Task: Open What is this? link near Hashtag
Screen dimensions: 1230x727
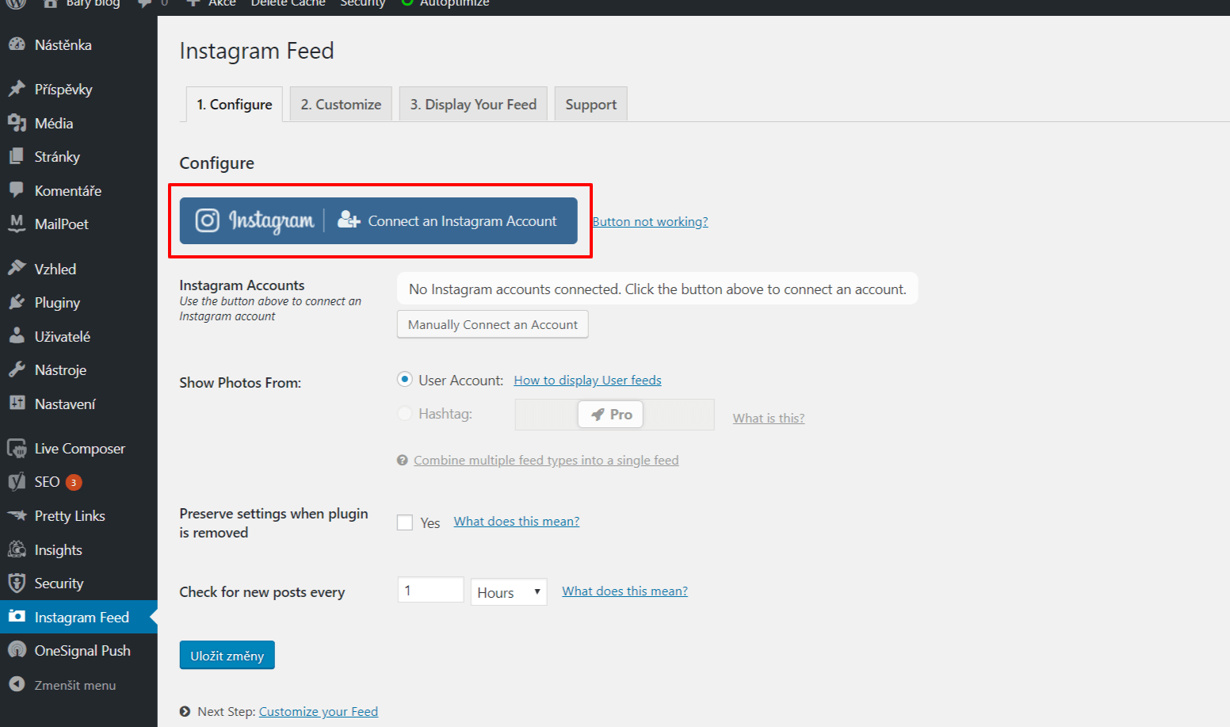Action: (x=769, y=418)
